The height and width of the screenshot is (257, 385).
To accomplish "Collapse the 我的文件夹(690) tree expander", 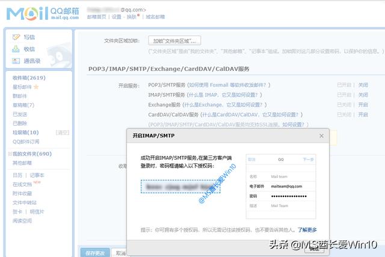I will [10, 154].
